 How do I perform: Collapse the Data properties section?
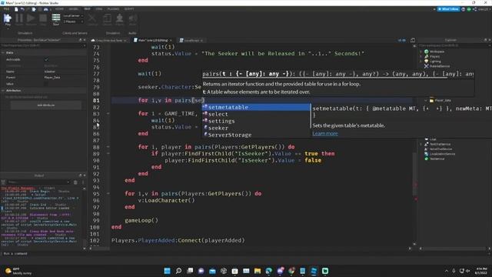pos(3,53)
